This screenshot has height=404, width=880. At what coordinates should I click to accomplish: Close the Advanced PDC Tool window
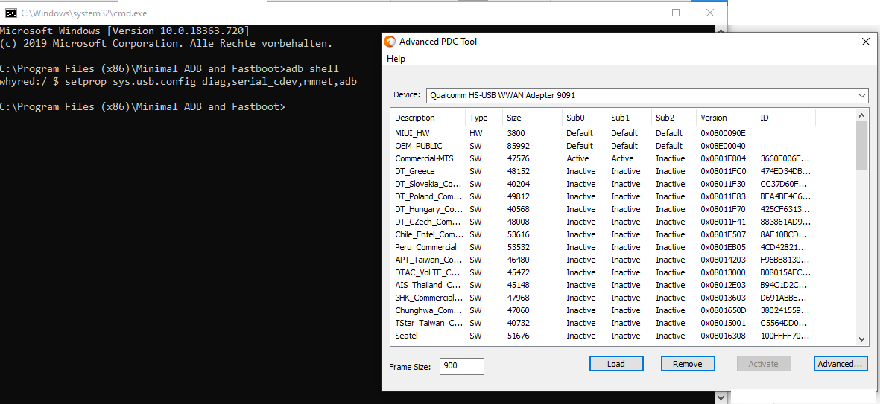[865, 42]
